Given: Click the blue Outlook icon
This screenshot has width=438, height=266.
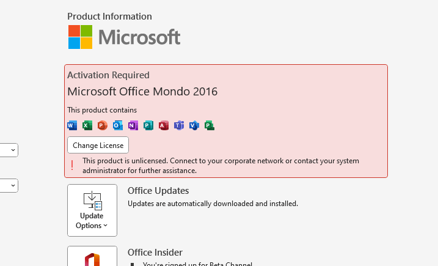Looking at the screenshot, I should click(x=117, y=125).
